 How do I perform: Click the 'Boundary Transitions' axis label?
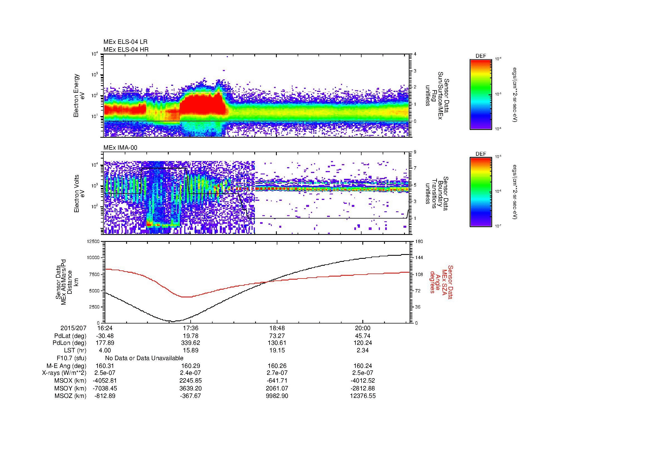coord(437,194)
